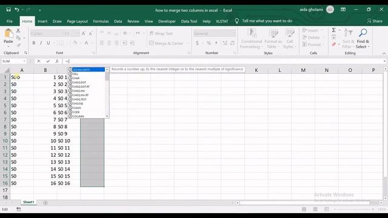388x218 pixels.
Task: Toggle Merge & Center
Action: click(166, 43)
